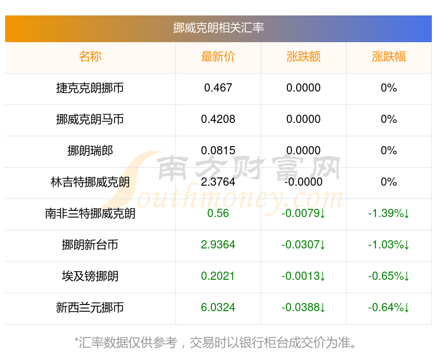The width and height of the screenshot is (437, 359).
Task: Click the 0.0000 cell in 挪威克朗马币 row
Action: (303, 119)
